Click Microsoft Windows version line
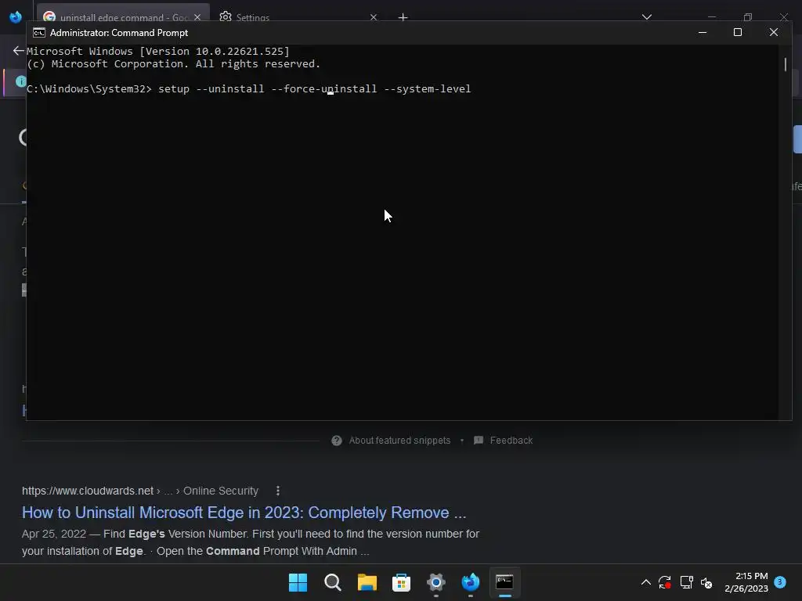 [x=158, y=51]
